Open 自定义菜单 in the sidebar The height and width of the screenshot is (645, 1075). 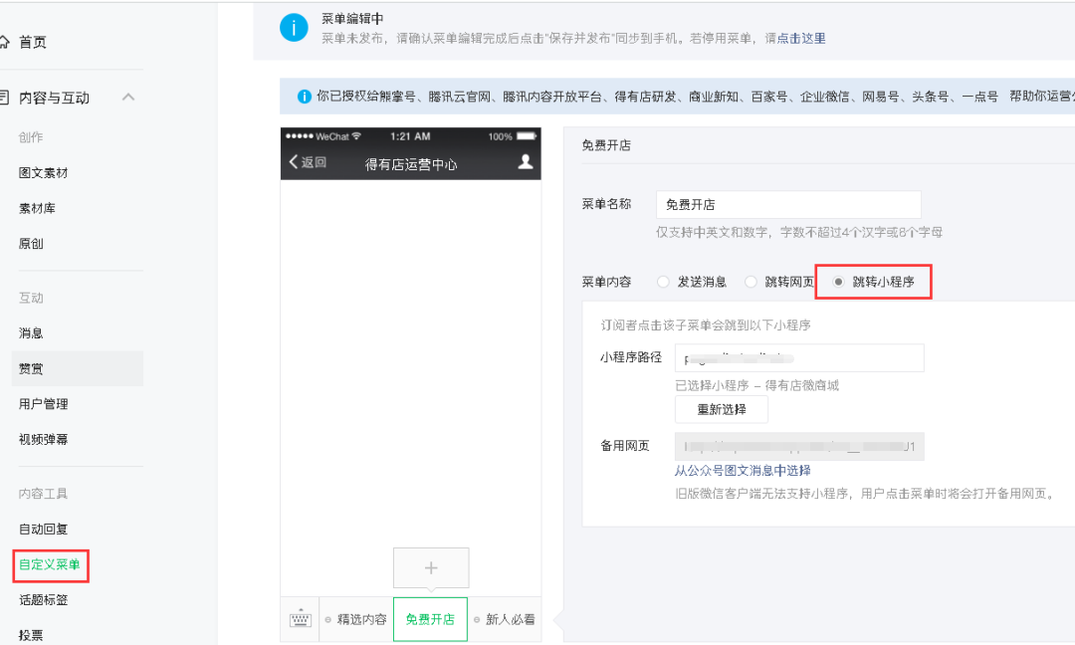click(49, 565)
